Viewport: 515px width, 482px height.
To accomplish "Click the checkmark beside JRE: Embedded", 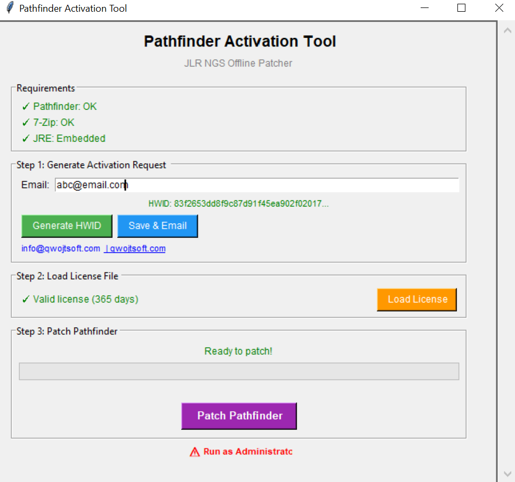I will pyautogui.click(x=25, y=139).
